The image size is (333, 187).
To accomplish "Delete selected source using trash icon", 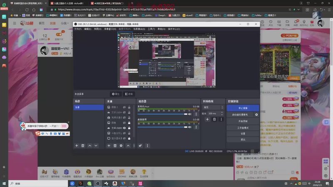I will pos(115,146).
